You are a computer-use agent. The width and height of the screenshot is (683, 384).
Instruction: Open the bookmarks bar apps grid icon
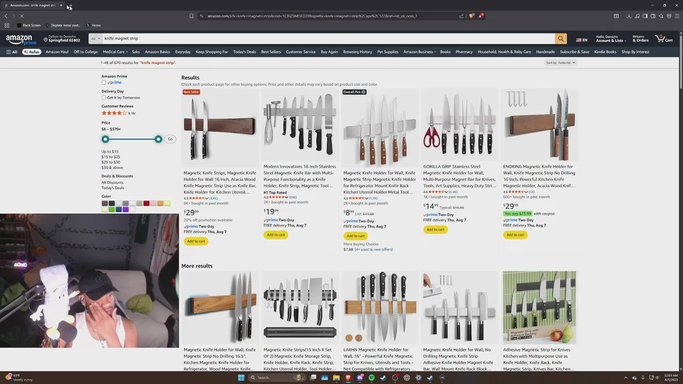coord(6,25)
